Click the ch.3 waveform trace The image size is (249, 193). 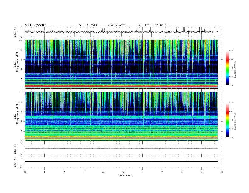tap(121, 149)
